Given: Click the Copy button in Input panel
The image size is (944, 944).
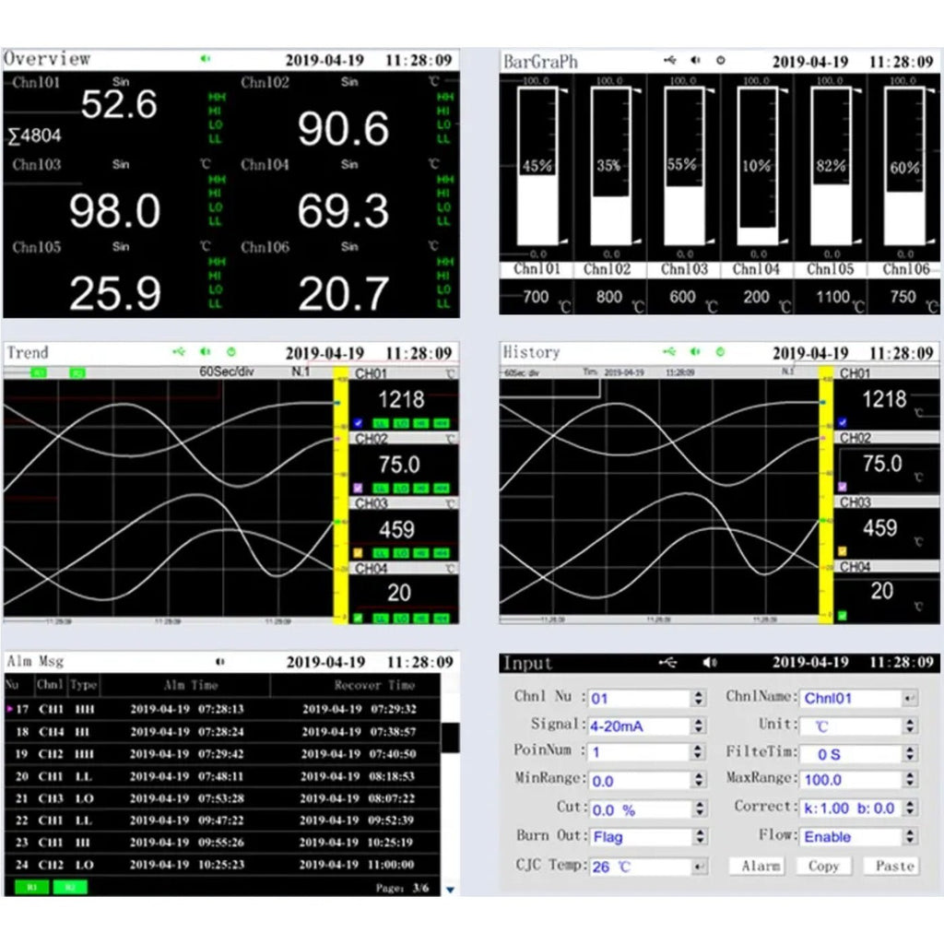Looking at the screenshot, I should 823,867.
